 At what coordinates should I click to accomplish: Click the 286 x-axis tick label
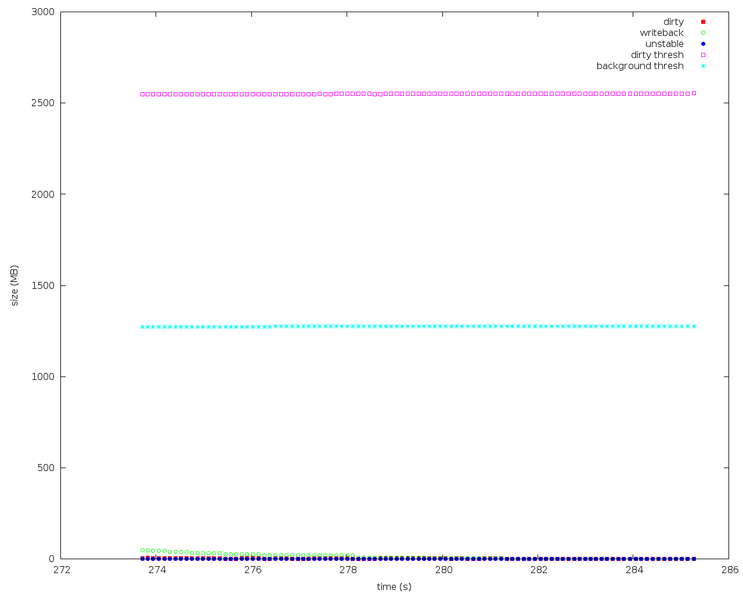click(x=730, y=570)
